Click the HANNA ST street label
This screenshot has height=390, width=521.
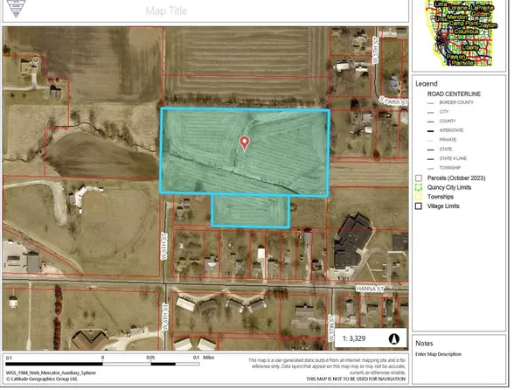pos(370,289)
